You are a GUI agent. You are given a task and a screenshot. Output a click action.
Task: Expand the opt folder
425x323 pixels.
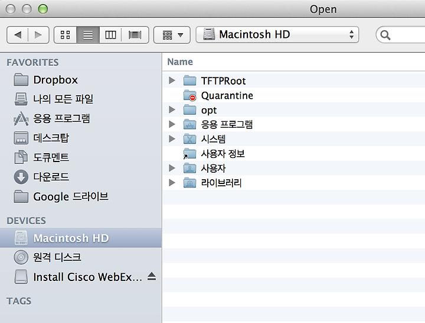(x=172, y=110)
